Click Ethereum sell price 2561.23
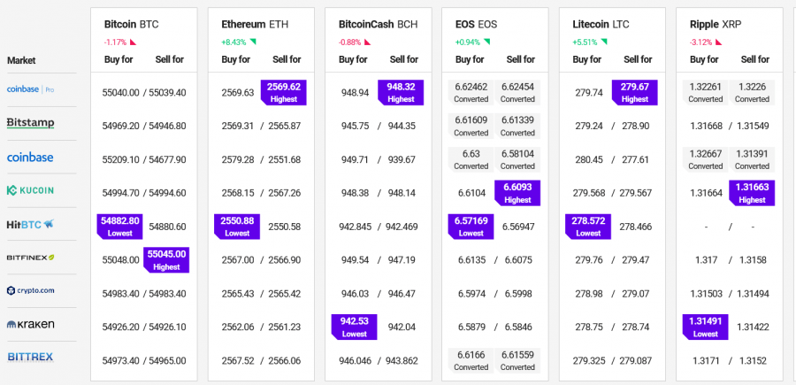Viewport: 796px width, 385px height. pos(284,327)
